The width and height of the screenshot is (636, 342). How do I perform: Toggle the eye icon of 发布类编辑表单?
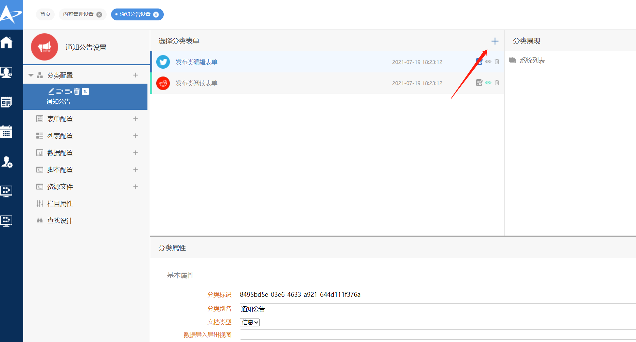tap(488, 62)
